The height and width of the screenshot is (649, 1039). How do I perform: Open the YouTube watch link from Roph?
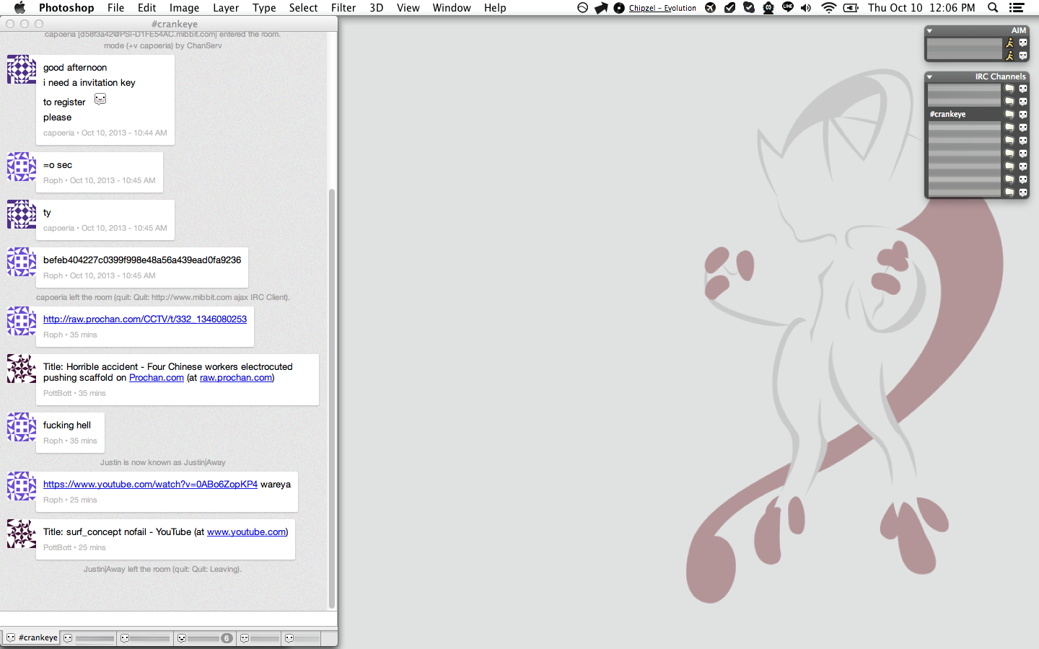(150, 485)
